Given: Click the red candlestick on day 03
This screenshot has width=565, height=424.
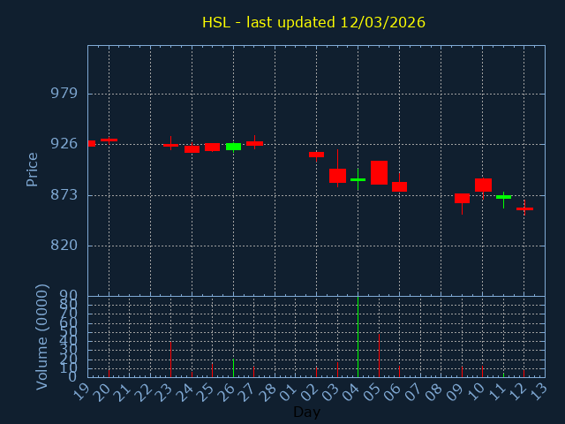Looking at the screenshot, I should (x=337, y=176).
